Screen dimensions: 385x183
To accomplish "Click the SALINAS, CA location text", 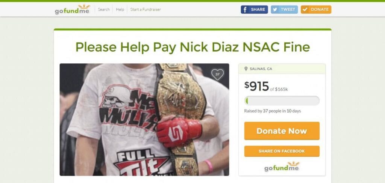I will coord(261,69).
